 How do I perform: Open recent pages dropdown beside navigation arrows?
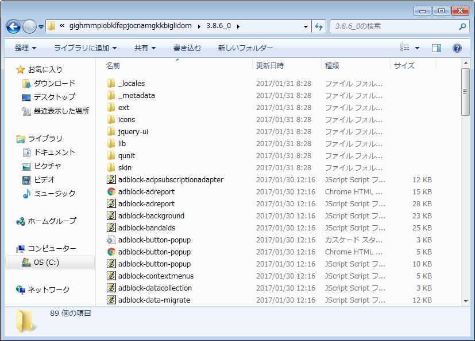point(41,27)
